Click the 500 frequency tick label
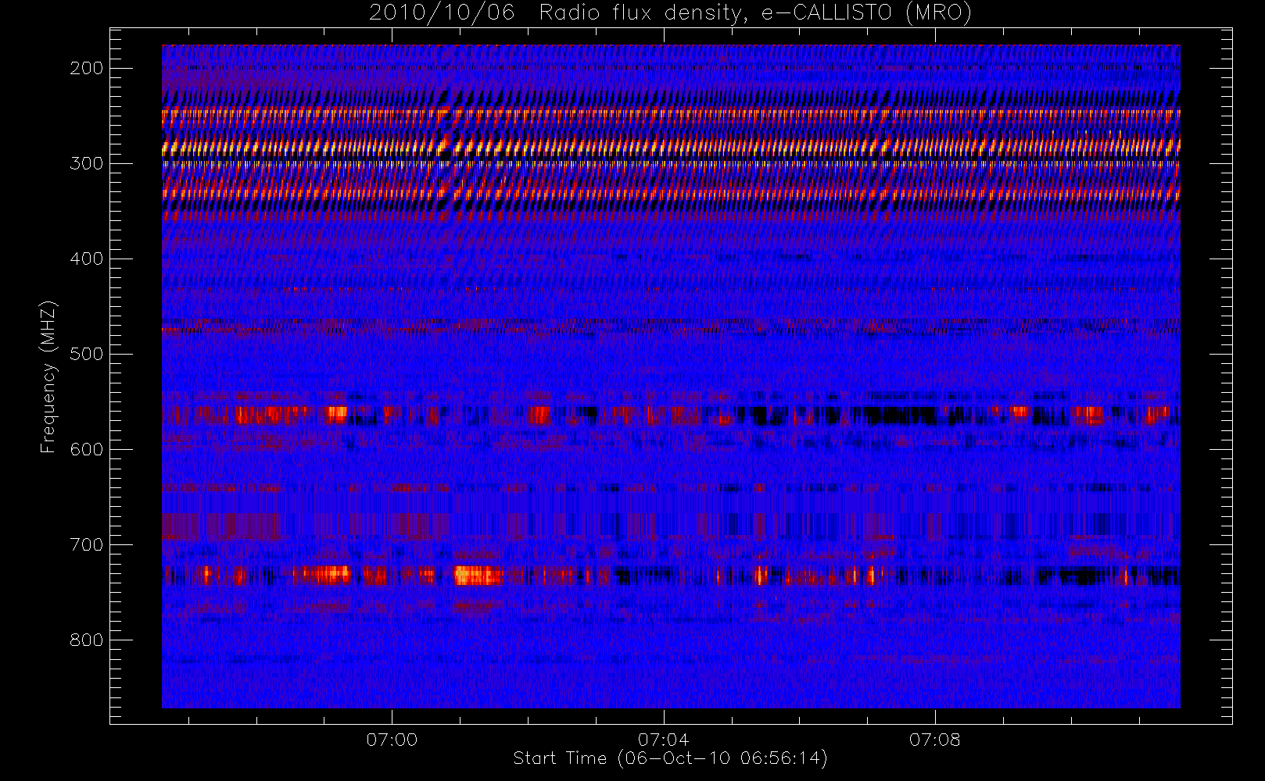The width and height of the screenshot is (1265, 781). click(x=87, y=354)
